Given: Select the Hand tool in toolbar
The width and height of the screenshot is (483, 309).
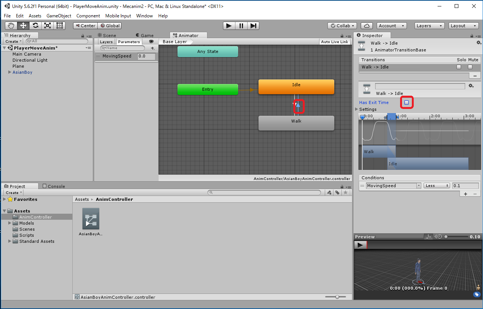Looking at the screenshot, I should [x=11, y=26].
